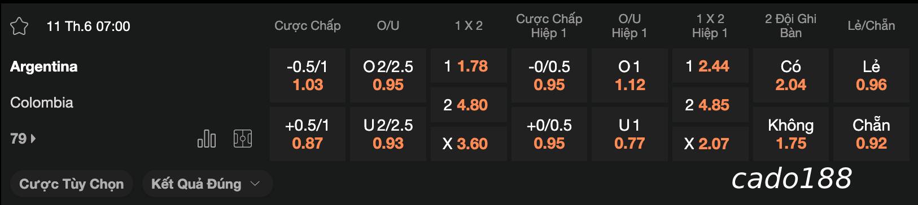This screenshot has height=205, width=918.
Task: Select 1X2 away win odds 4.80
Action: (469, 105)
